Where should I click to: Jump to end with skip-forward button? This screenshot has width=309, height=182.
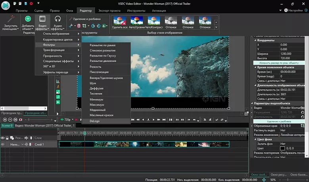pos(164,120)
